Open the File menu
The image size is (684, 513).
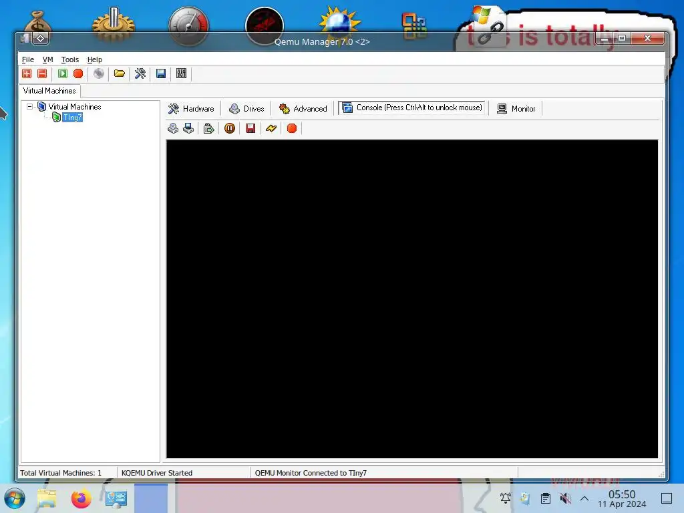click(x=28, y=59)
